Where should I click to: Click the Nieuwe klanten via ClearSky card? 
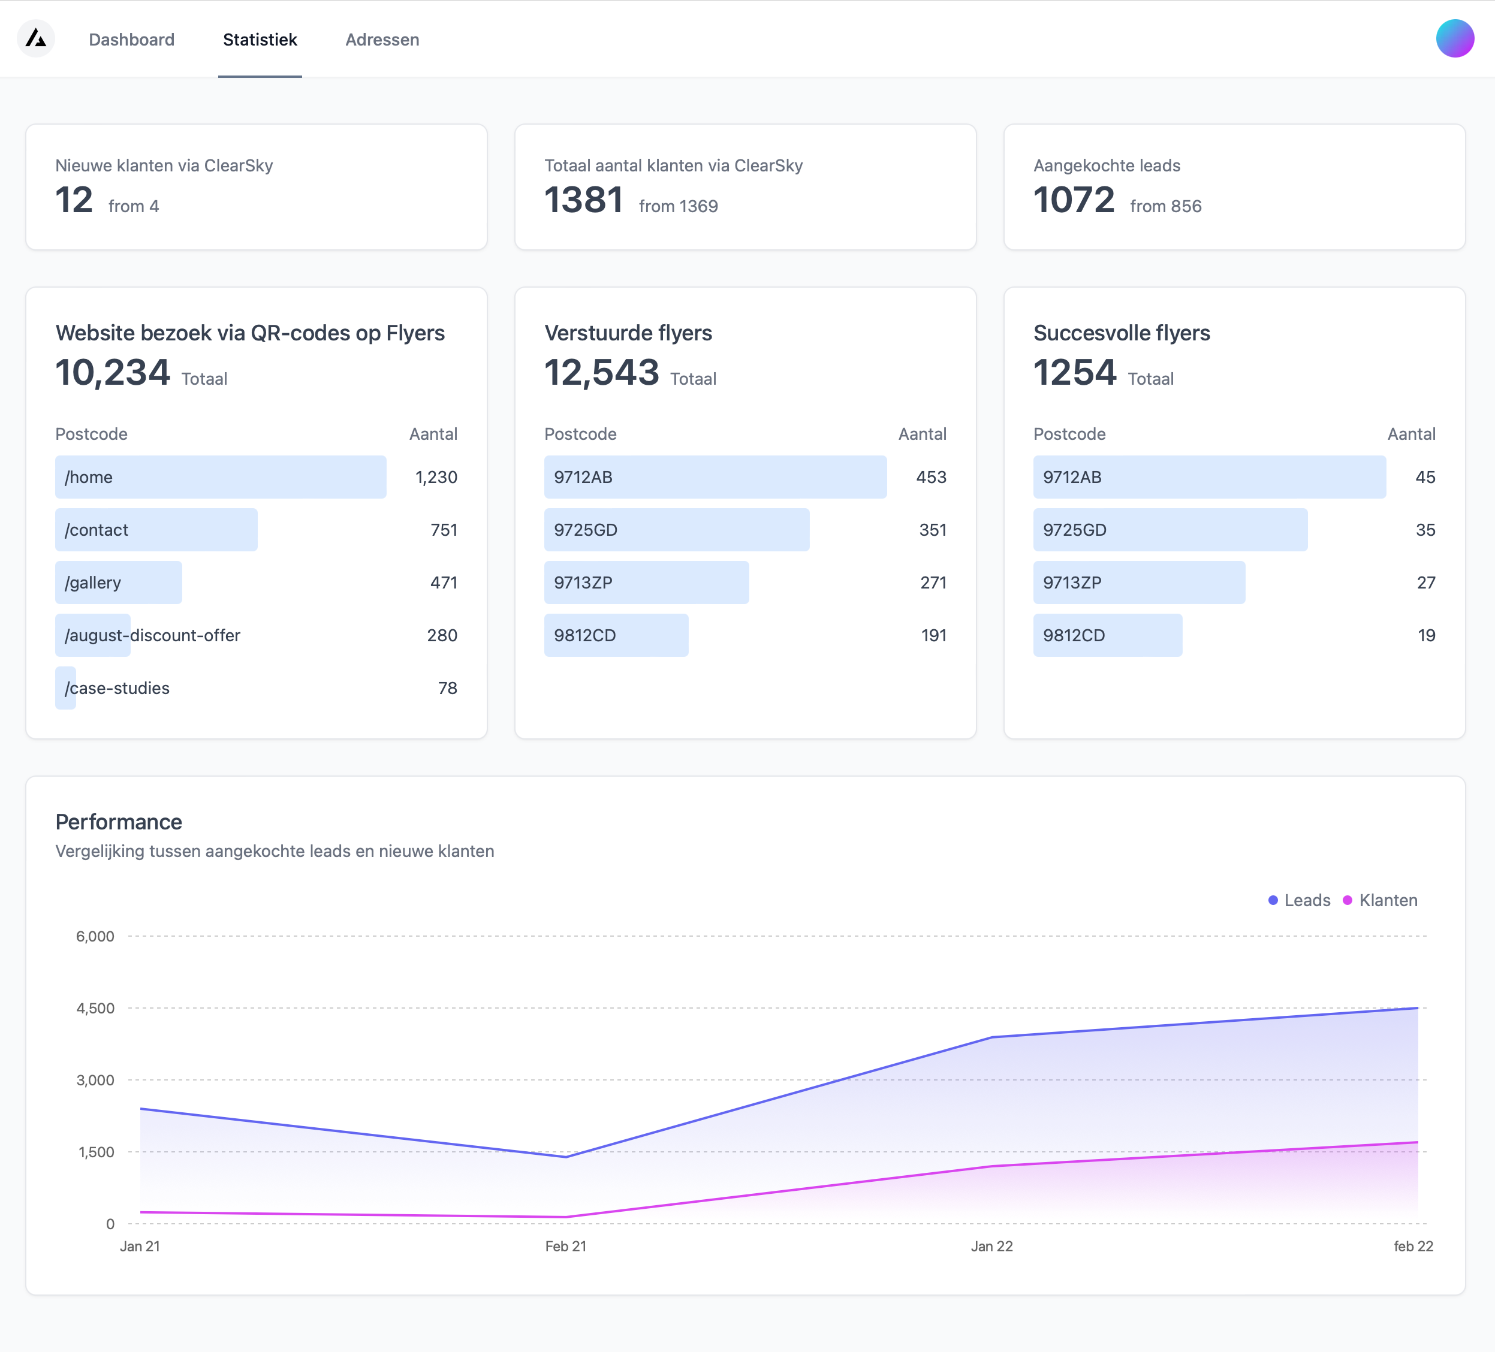257,187
